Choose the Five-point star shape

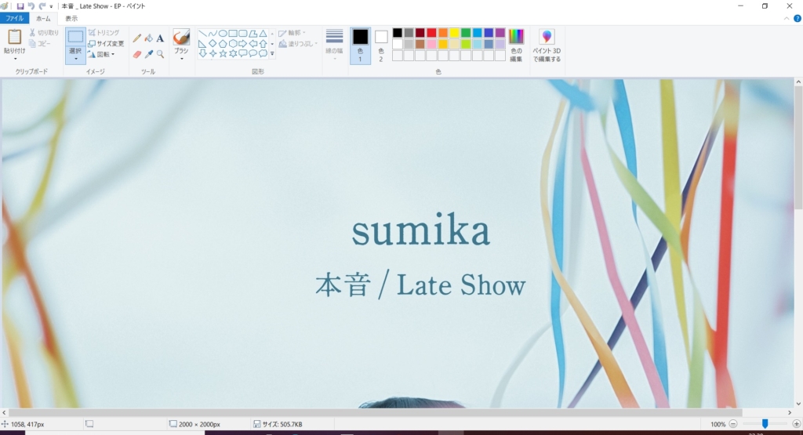click(x=223, y=53)
